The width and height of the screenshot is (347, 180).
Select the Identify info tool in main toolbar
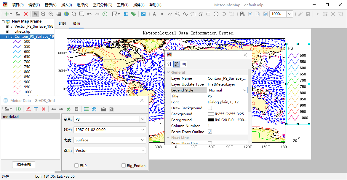pos(105,14)
